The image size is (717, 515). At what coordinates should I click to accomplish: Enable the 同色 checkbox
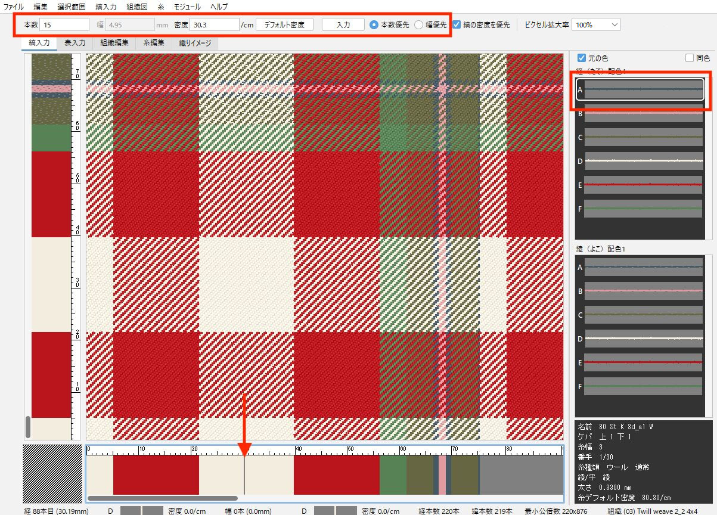(x=690, y=58)
